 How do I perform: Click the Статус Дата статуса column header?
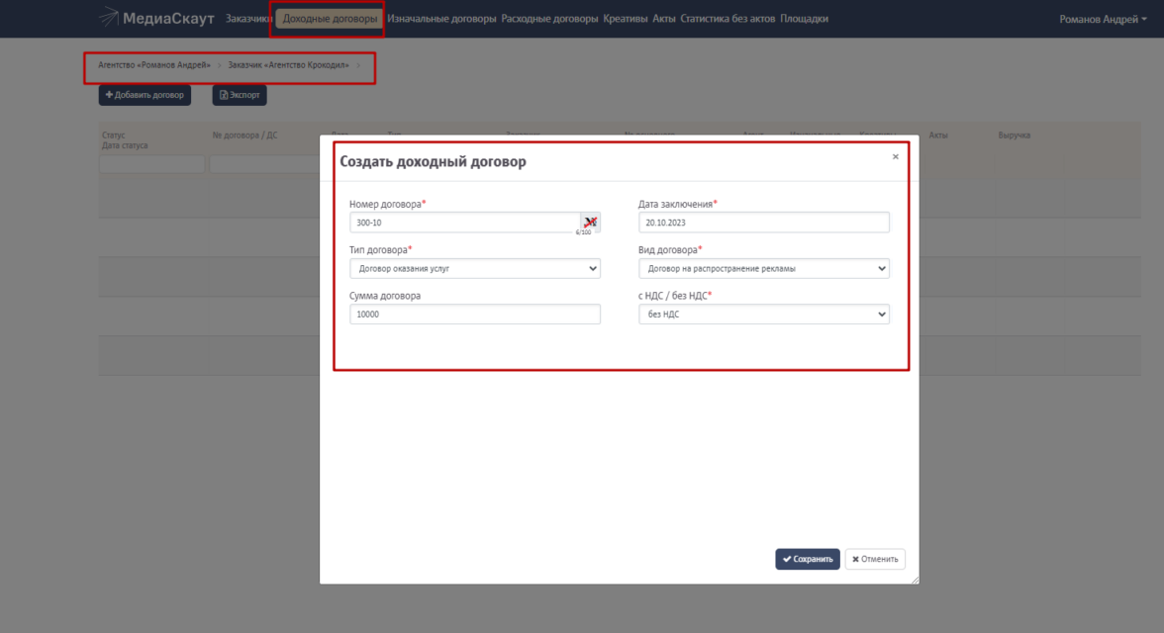(x=125, y=140)
